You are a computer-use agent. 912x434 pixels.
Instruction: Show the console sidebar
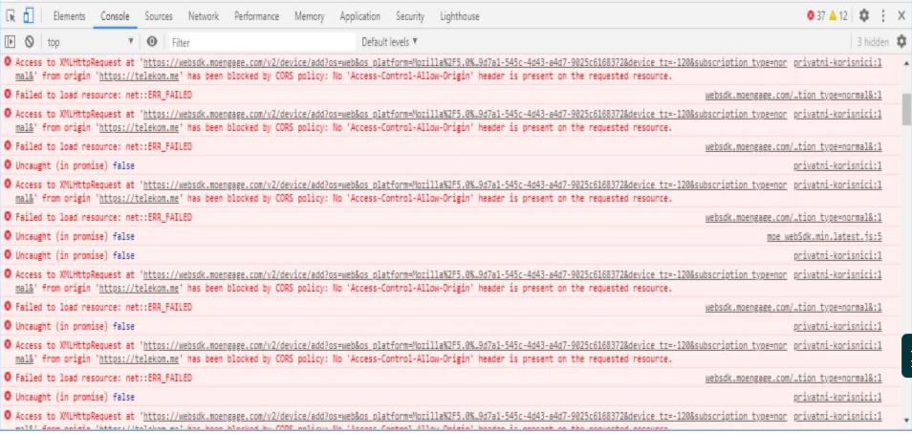pos(11,42)
